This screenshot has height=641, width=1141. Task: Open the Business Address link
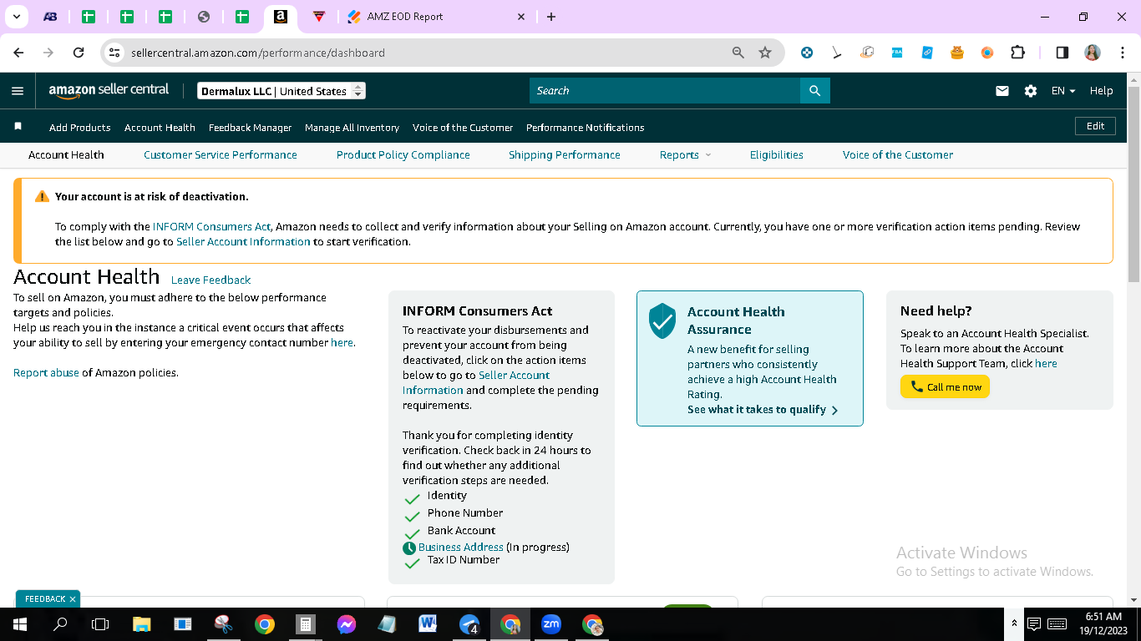pos(461,548)
